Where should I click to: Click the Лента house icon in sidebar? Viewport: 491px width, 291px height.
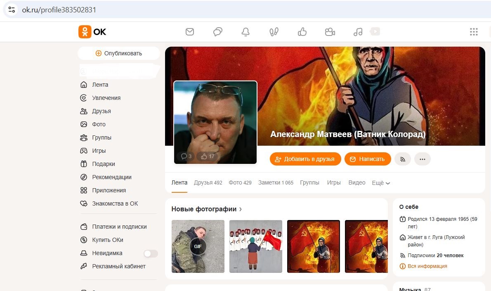coord(84,85)
